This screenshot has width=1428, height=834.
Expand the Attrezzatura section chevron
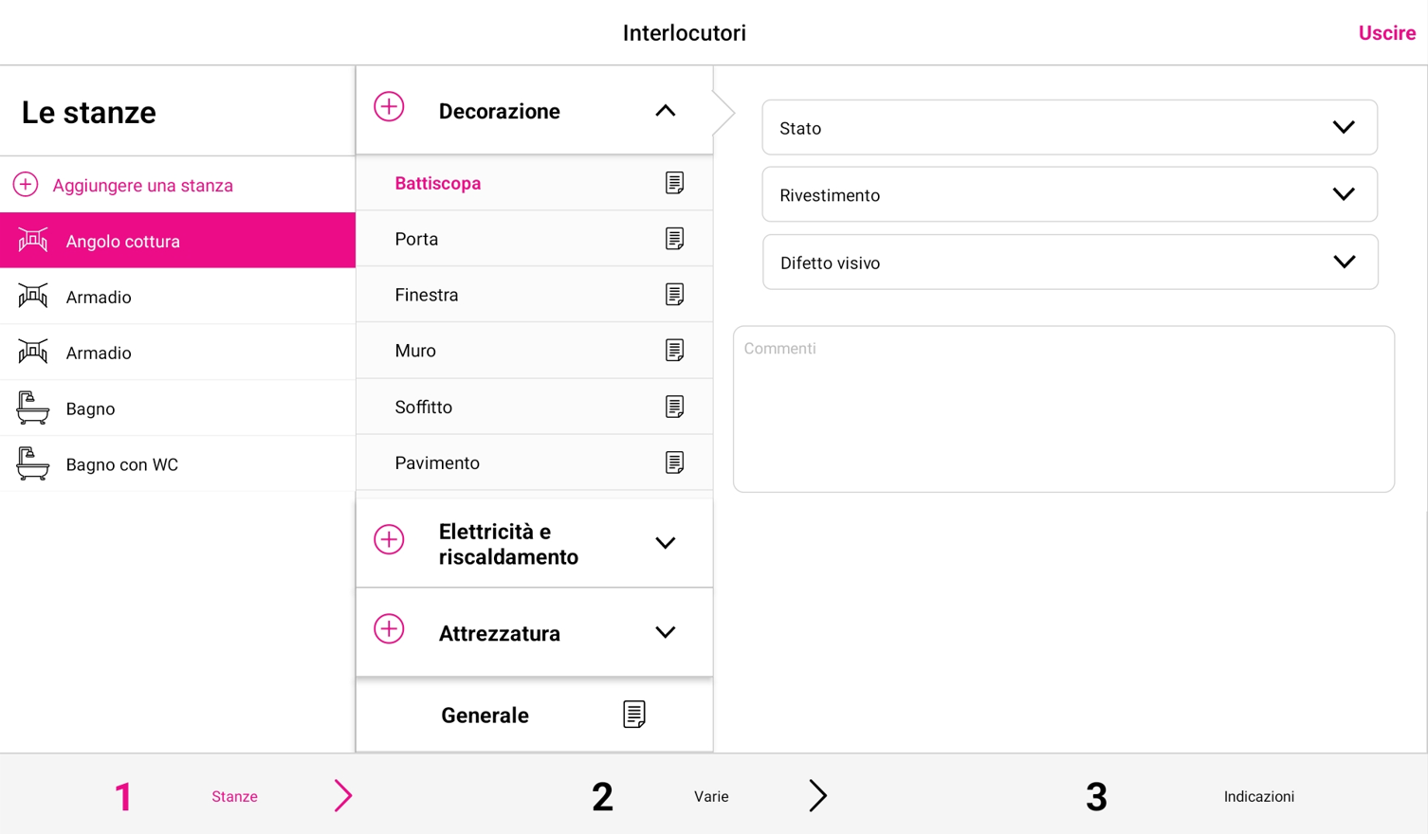[x=666, y=632]
